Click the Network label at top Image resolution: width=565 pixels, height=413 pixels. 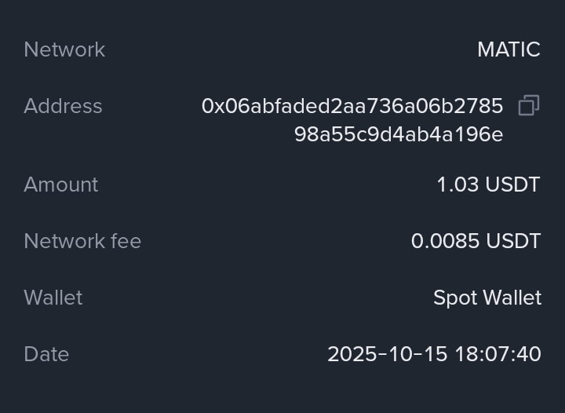click(64, 49)
